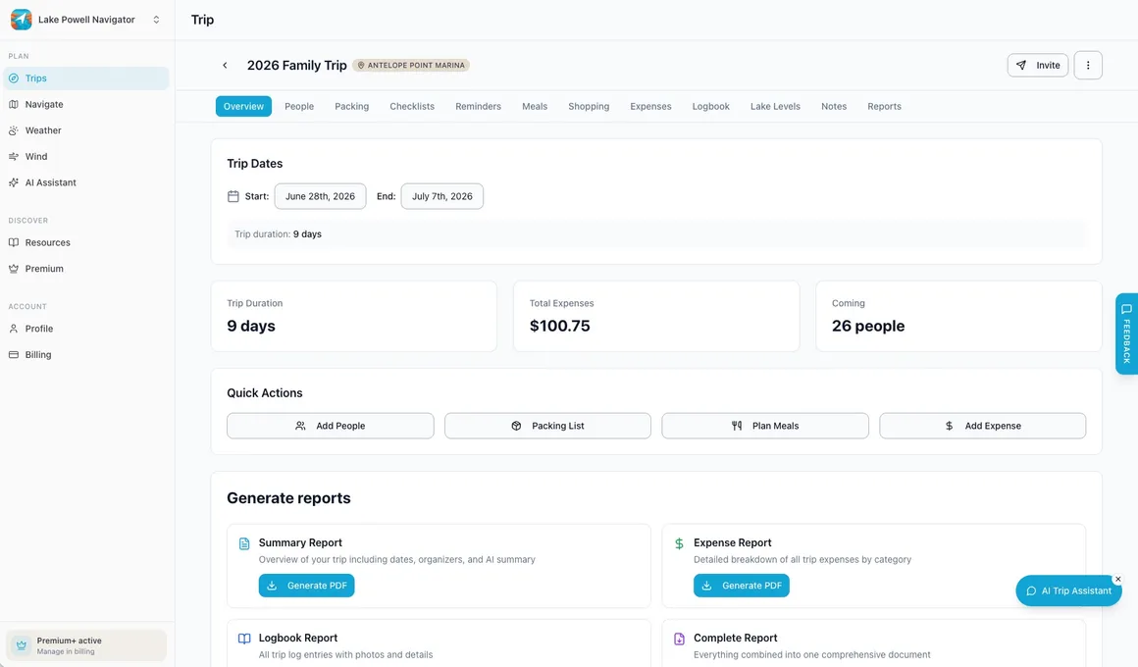Open the Reminders tab
The width and height of the screenshot is (1138, 667).
pos(479,106)
